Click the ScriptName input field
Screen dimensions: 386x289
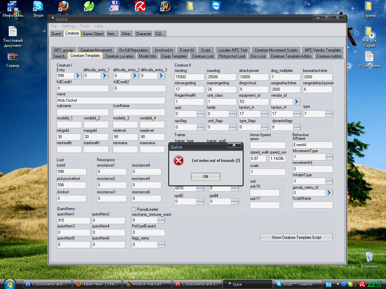click(x=313, y=205)
